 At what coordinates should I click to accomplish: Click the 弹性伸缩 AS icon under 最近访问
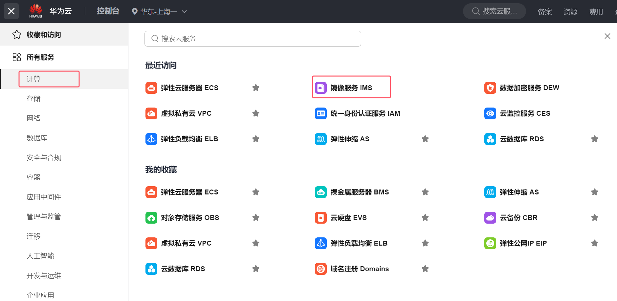(x=321, y=139)
